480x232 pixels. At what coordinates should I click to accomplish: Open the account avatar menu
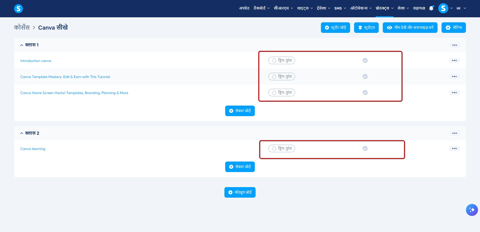pyautogui.click(x=443, y=8)
